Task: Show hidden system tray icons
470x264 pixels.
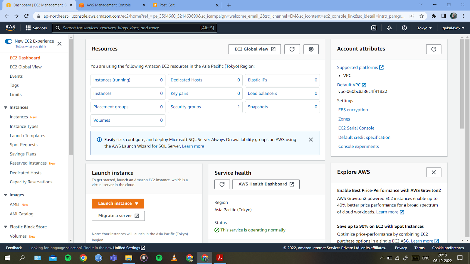Action: [382, 258]
